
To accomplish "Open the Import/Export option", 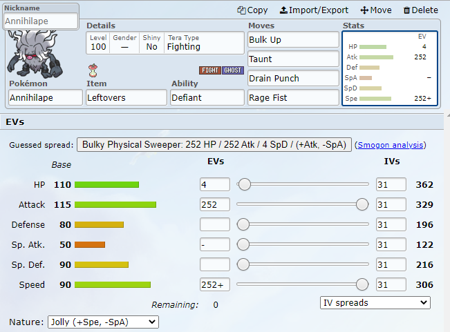I will click(x=314, y=10).
